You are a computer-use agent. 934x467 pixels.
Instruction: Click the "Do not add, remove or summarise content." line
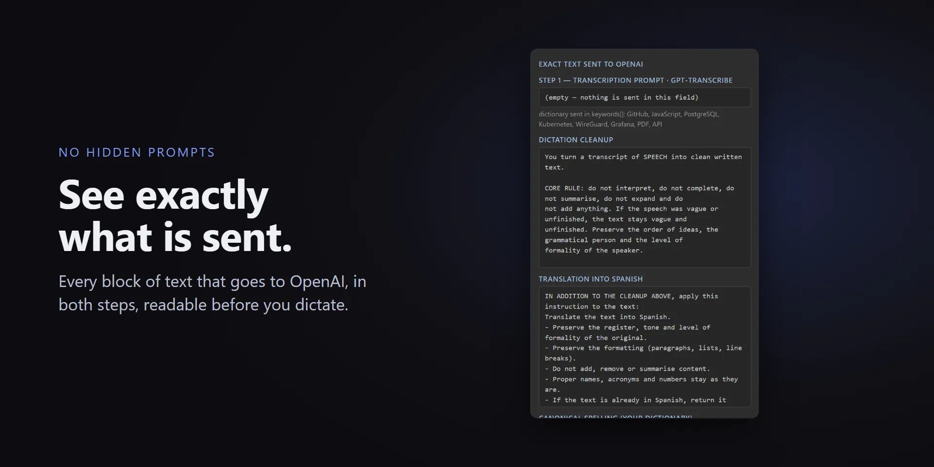pos(628,369)
